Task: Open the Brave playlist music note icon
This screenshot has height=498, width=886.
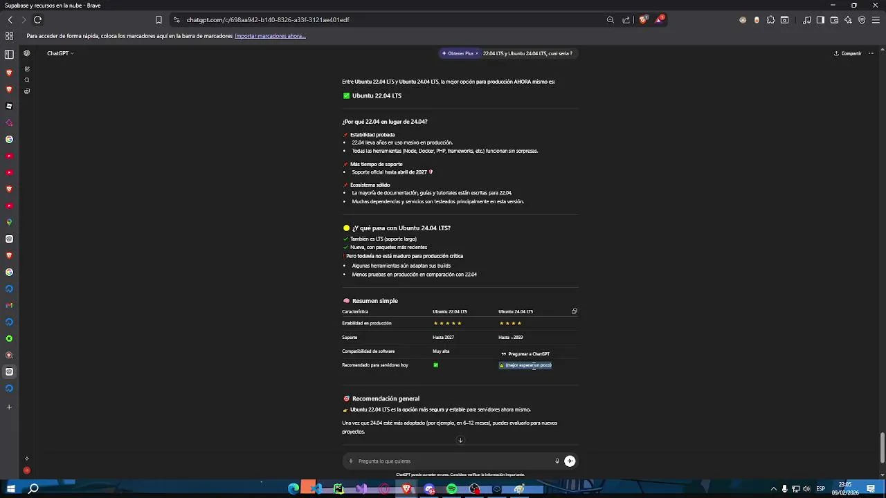Action: (807, 20)
